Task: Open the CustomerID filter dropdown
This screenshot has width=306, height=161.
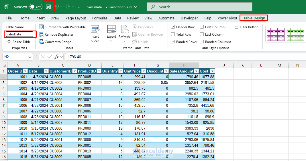Action: pyautogui.click(x=74, y=71)
